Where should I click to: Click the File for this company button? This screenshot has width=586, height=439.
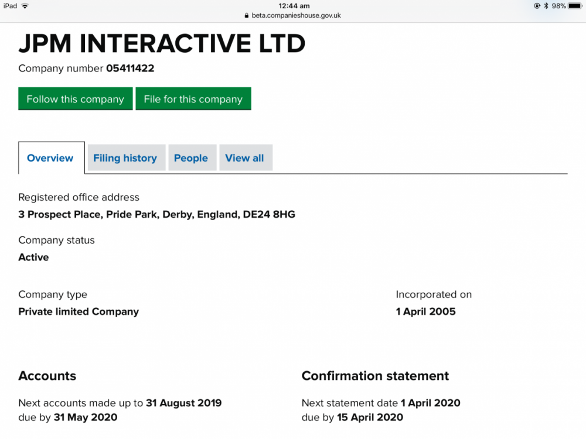193,98
